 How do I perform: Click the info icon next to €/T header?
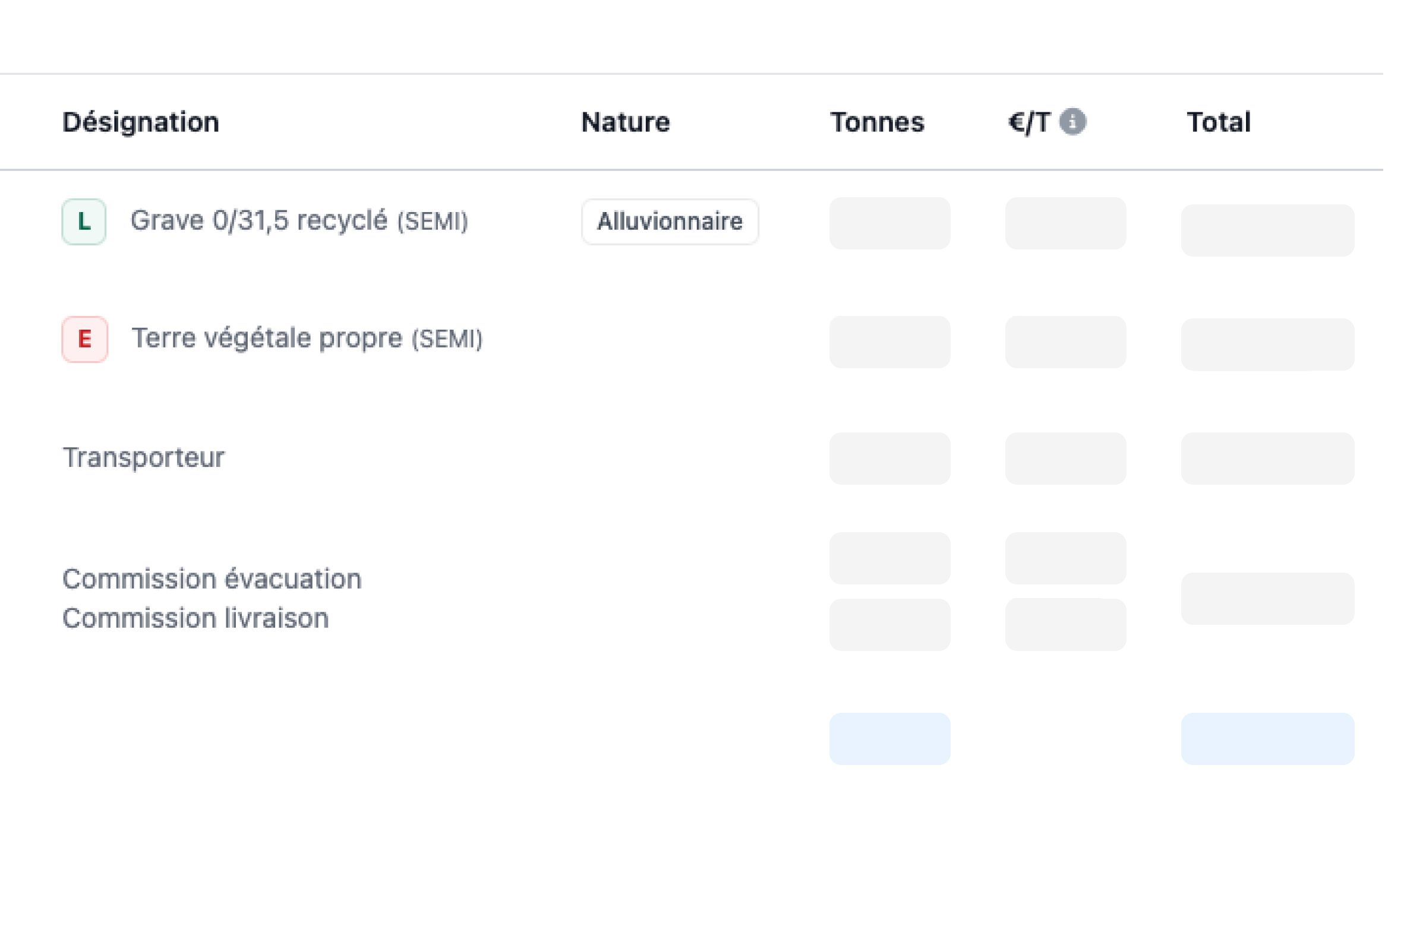point(1073,122)
